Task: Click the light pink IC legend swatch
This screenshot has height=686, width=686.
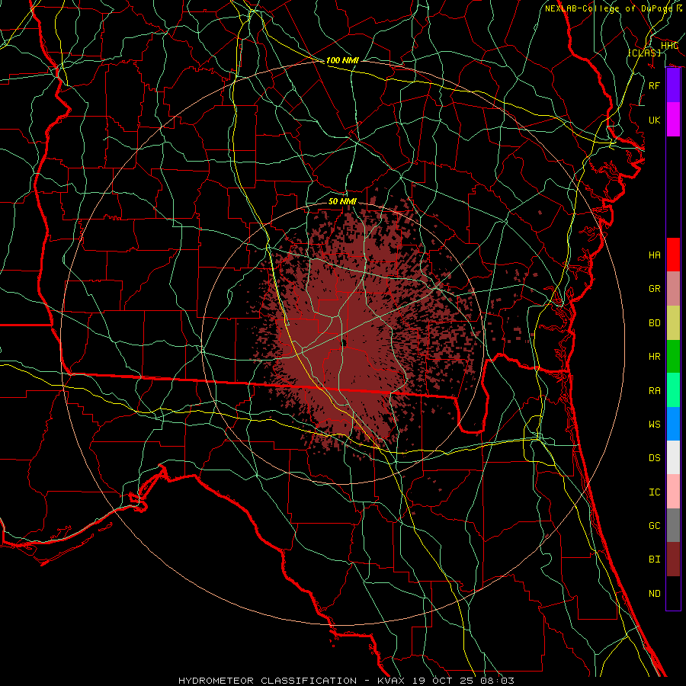Action: point(673,492)
